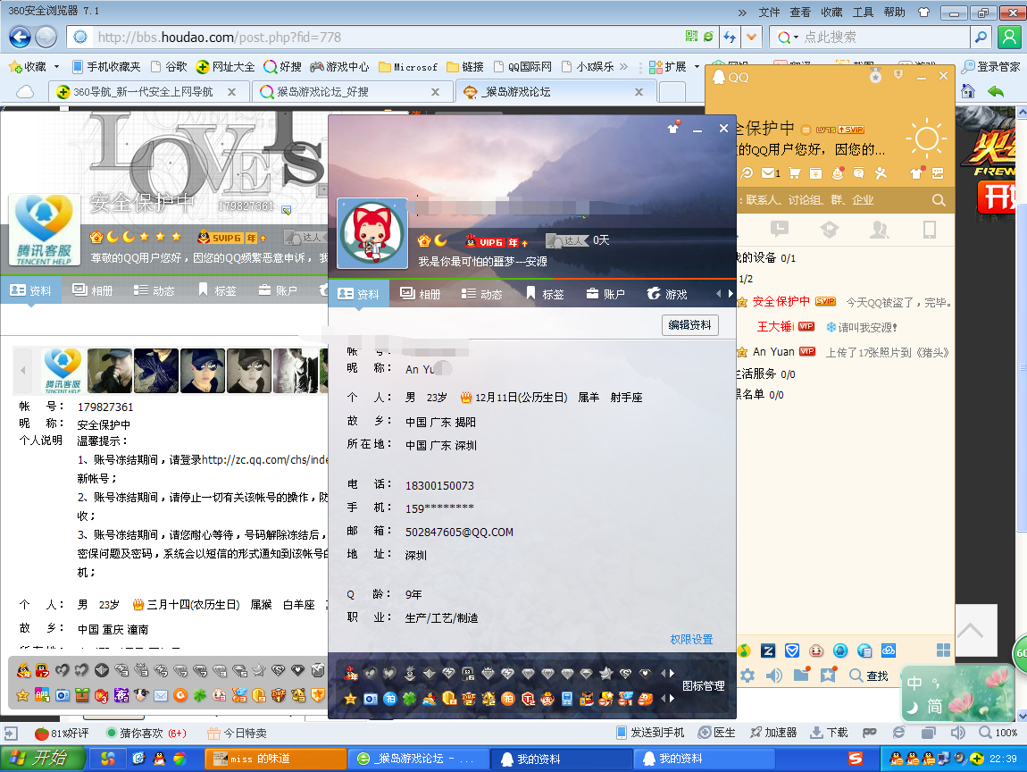This screenshot has height=772, width=1027.
Task: Open contact An Yuan in QQ list
Action: tap(845, 352)
